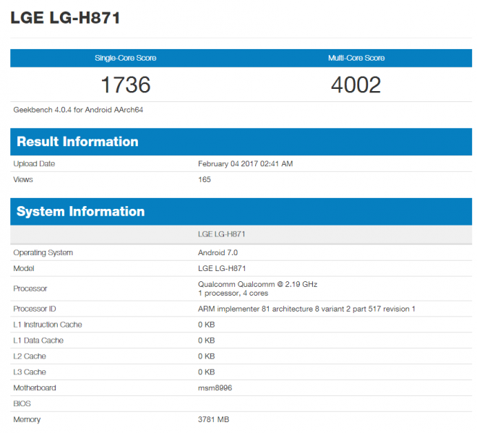477x433 pixels.
Task: Select the single-core score 1736
Action: click(126, 85)
